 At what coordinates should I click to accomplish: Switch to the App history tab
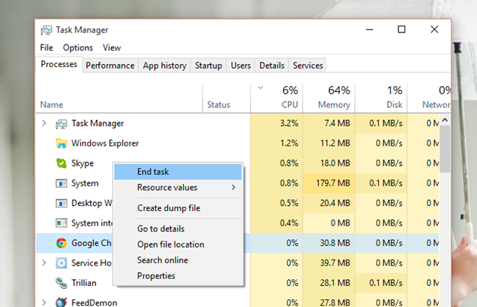pos(165,66)
